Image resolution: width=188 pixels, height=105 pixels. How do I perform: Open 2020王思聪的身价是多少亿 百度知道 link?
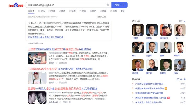[x=45, y=37]
